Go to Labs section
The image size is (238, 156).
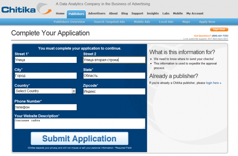pyautogui.click(x=166, y=14)
